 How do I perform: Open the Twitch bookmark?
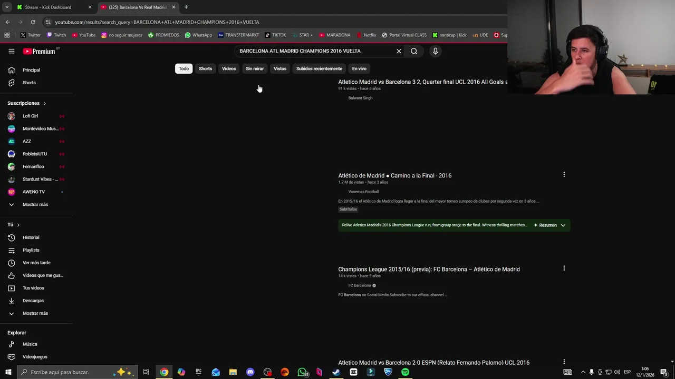(x=56, y=35)
